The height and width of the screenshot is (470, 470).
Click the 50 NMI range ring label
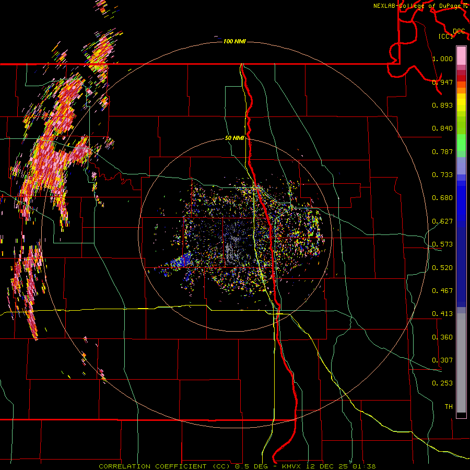tap(234, 138)
